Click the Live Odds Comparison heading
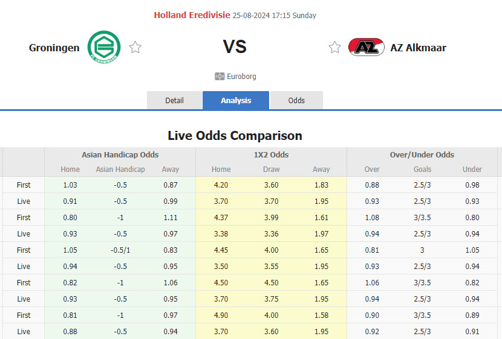The width and height of the screenshot is (502, 339). pos(235,135)
